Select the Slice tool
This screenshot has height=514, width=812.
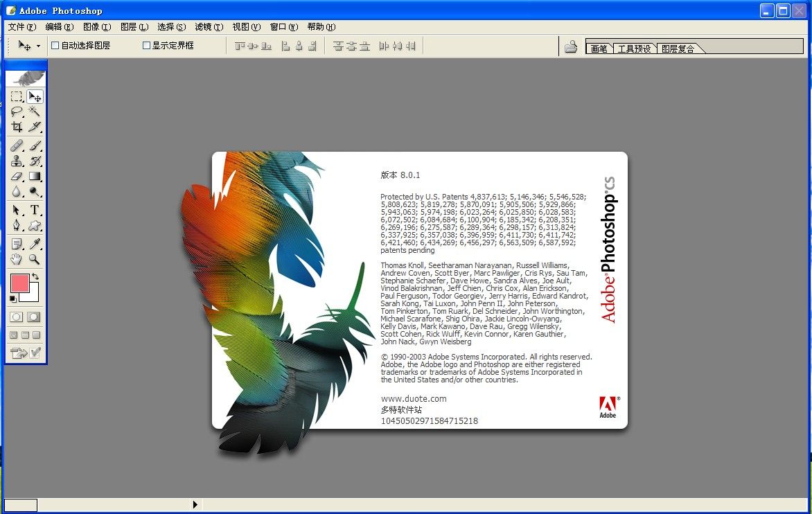(35, 126)
